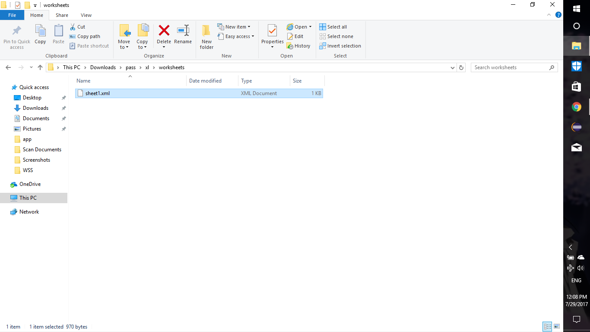This screenshot has height=332, width=590.
Task: Click the History icon in the Open group
Action: [x=290, y=46]
